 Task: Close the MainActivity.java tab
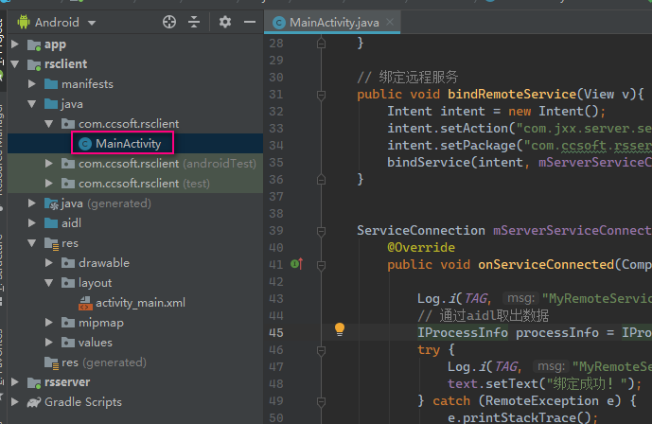[x=390, y=22]
